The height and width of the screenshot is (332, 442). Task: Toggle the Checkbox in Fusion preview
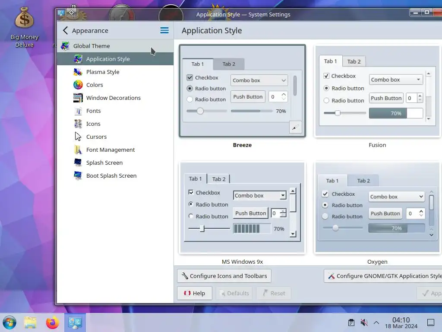click(x=326, y=76)
